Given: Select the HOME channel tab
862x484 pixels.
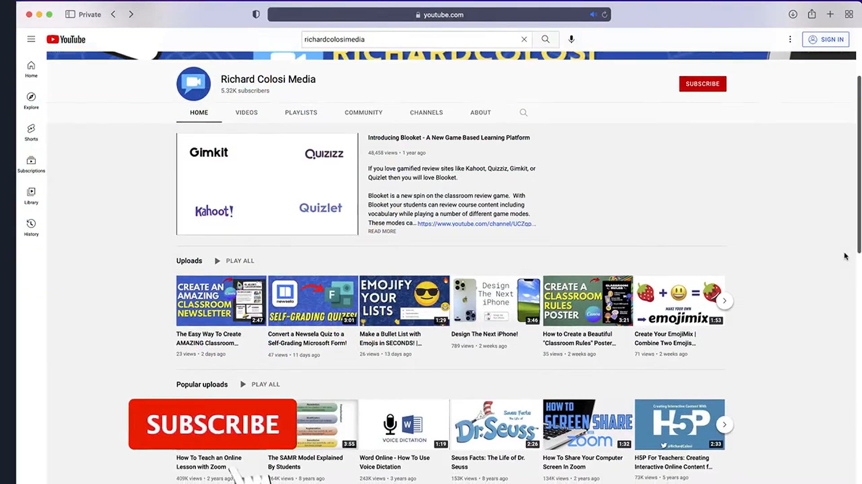Looking at the screenshot, I should pos(199,112).
